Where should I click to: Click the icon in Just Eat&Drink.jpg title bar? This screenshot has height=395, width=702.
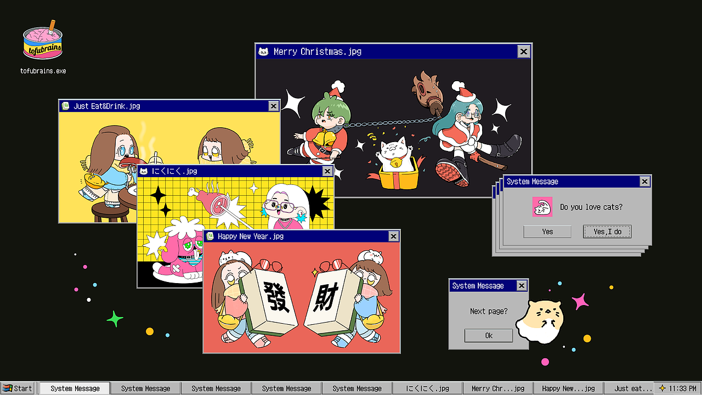66,106
